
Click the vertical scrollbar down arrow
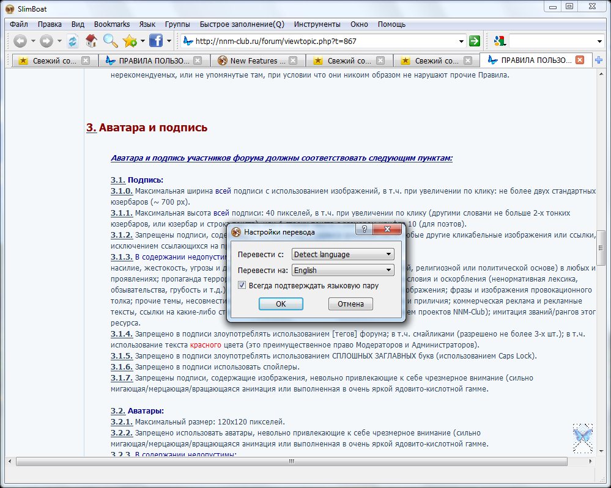(x=601, y=452)
